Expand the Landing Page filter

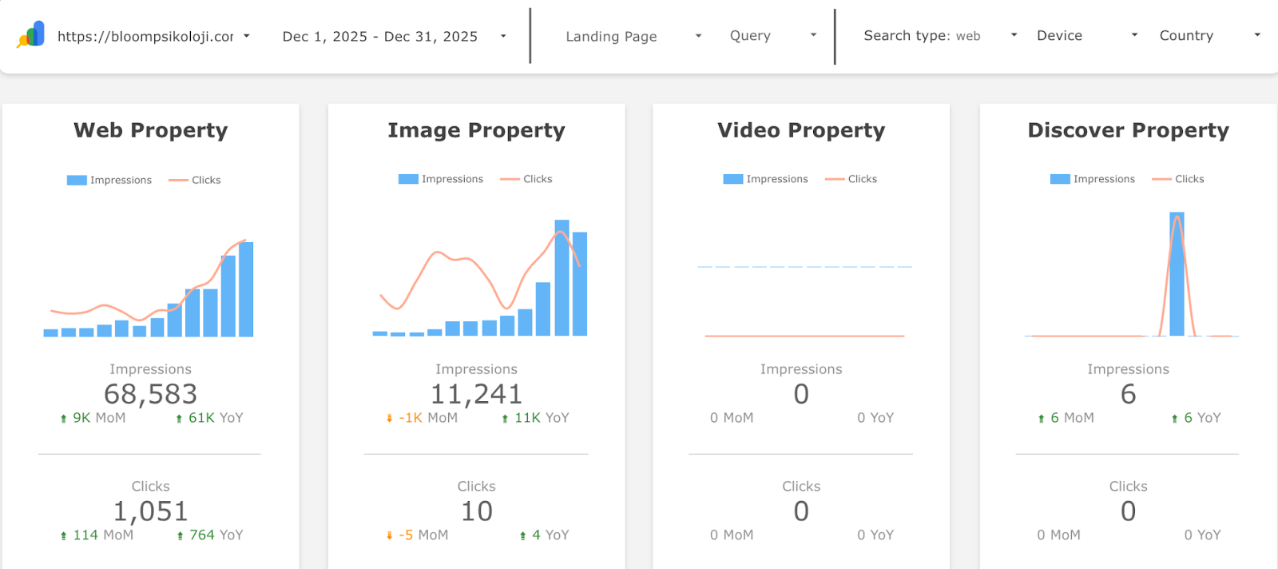633,36
